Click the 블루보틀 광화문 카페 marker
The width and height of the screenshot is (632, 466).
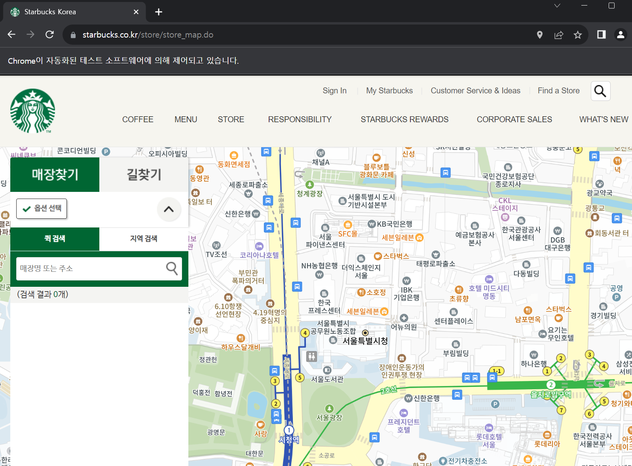376,157
